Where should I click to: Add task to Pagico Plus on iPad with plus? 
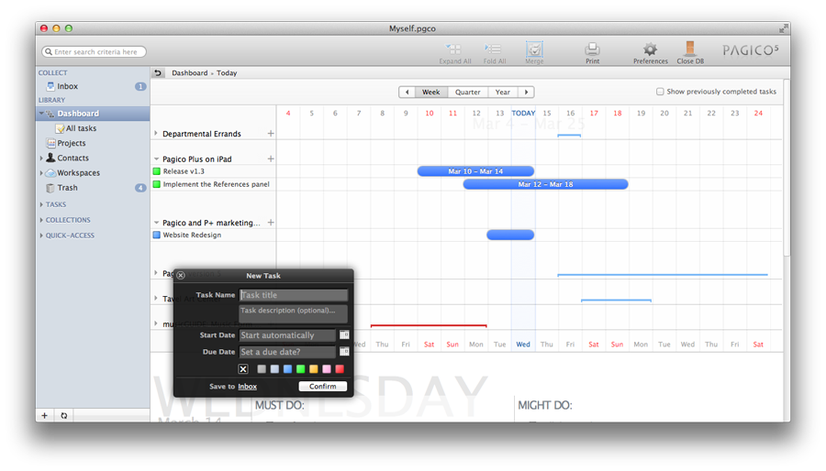click(x=271, y=159)
